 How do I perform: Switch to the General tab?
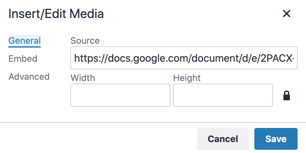25,41
